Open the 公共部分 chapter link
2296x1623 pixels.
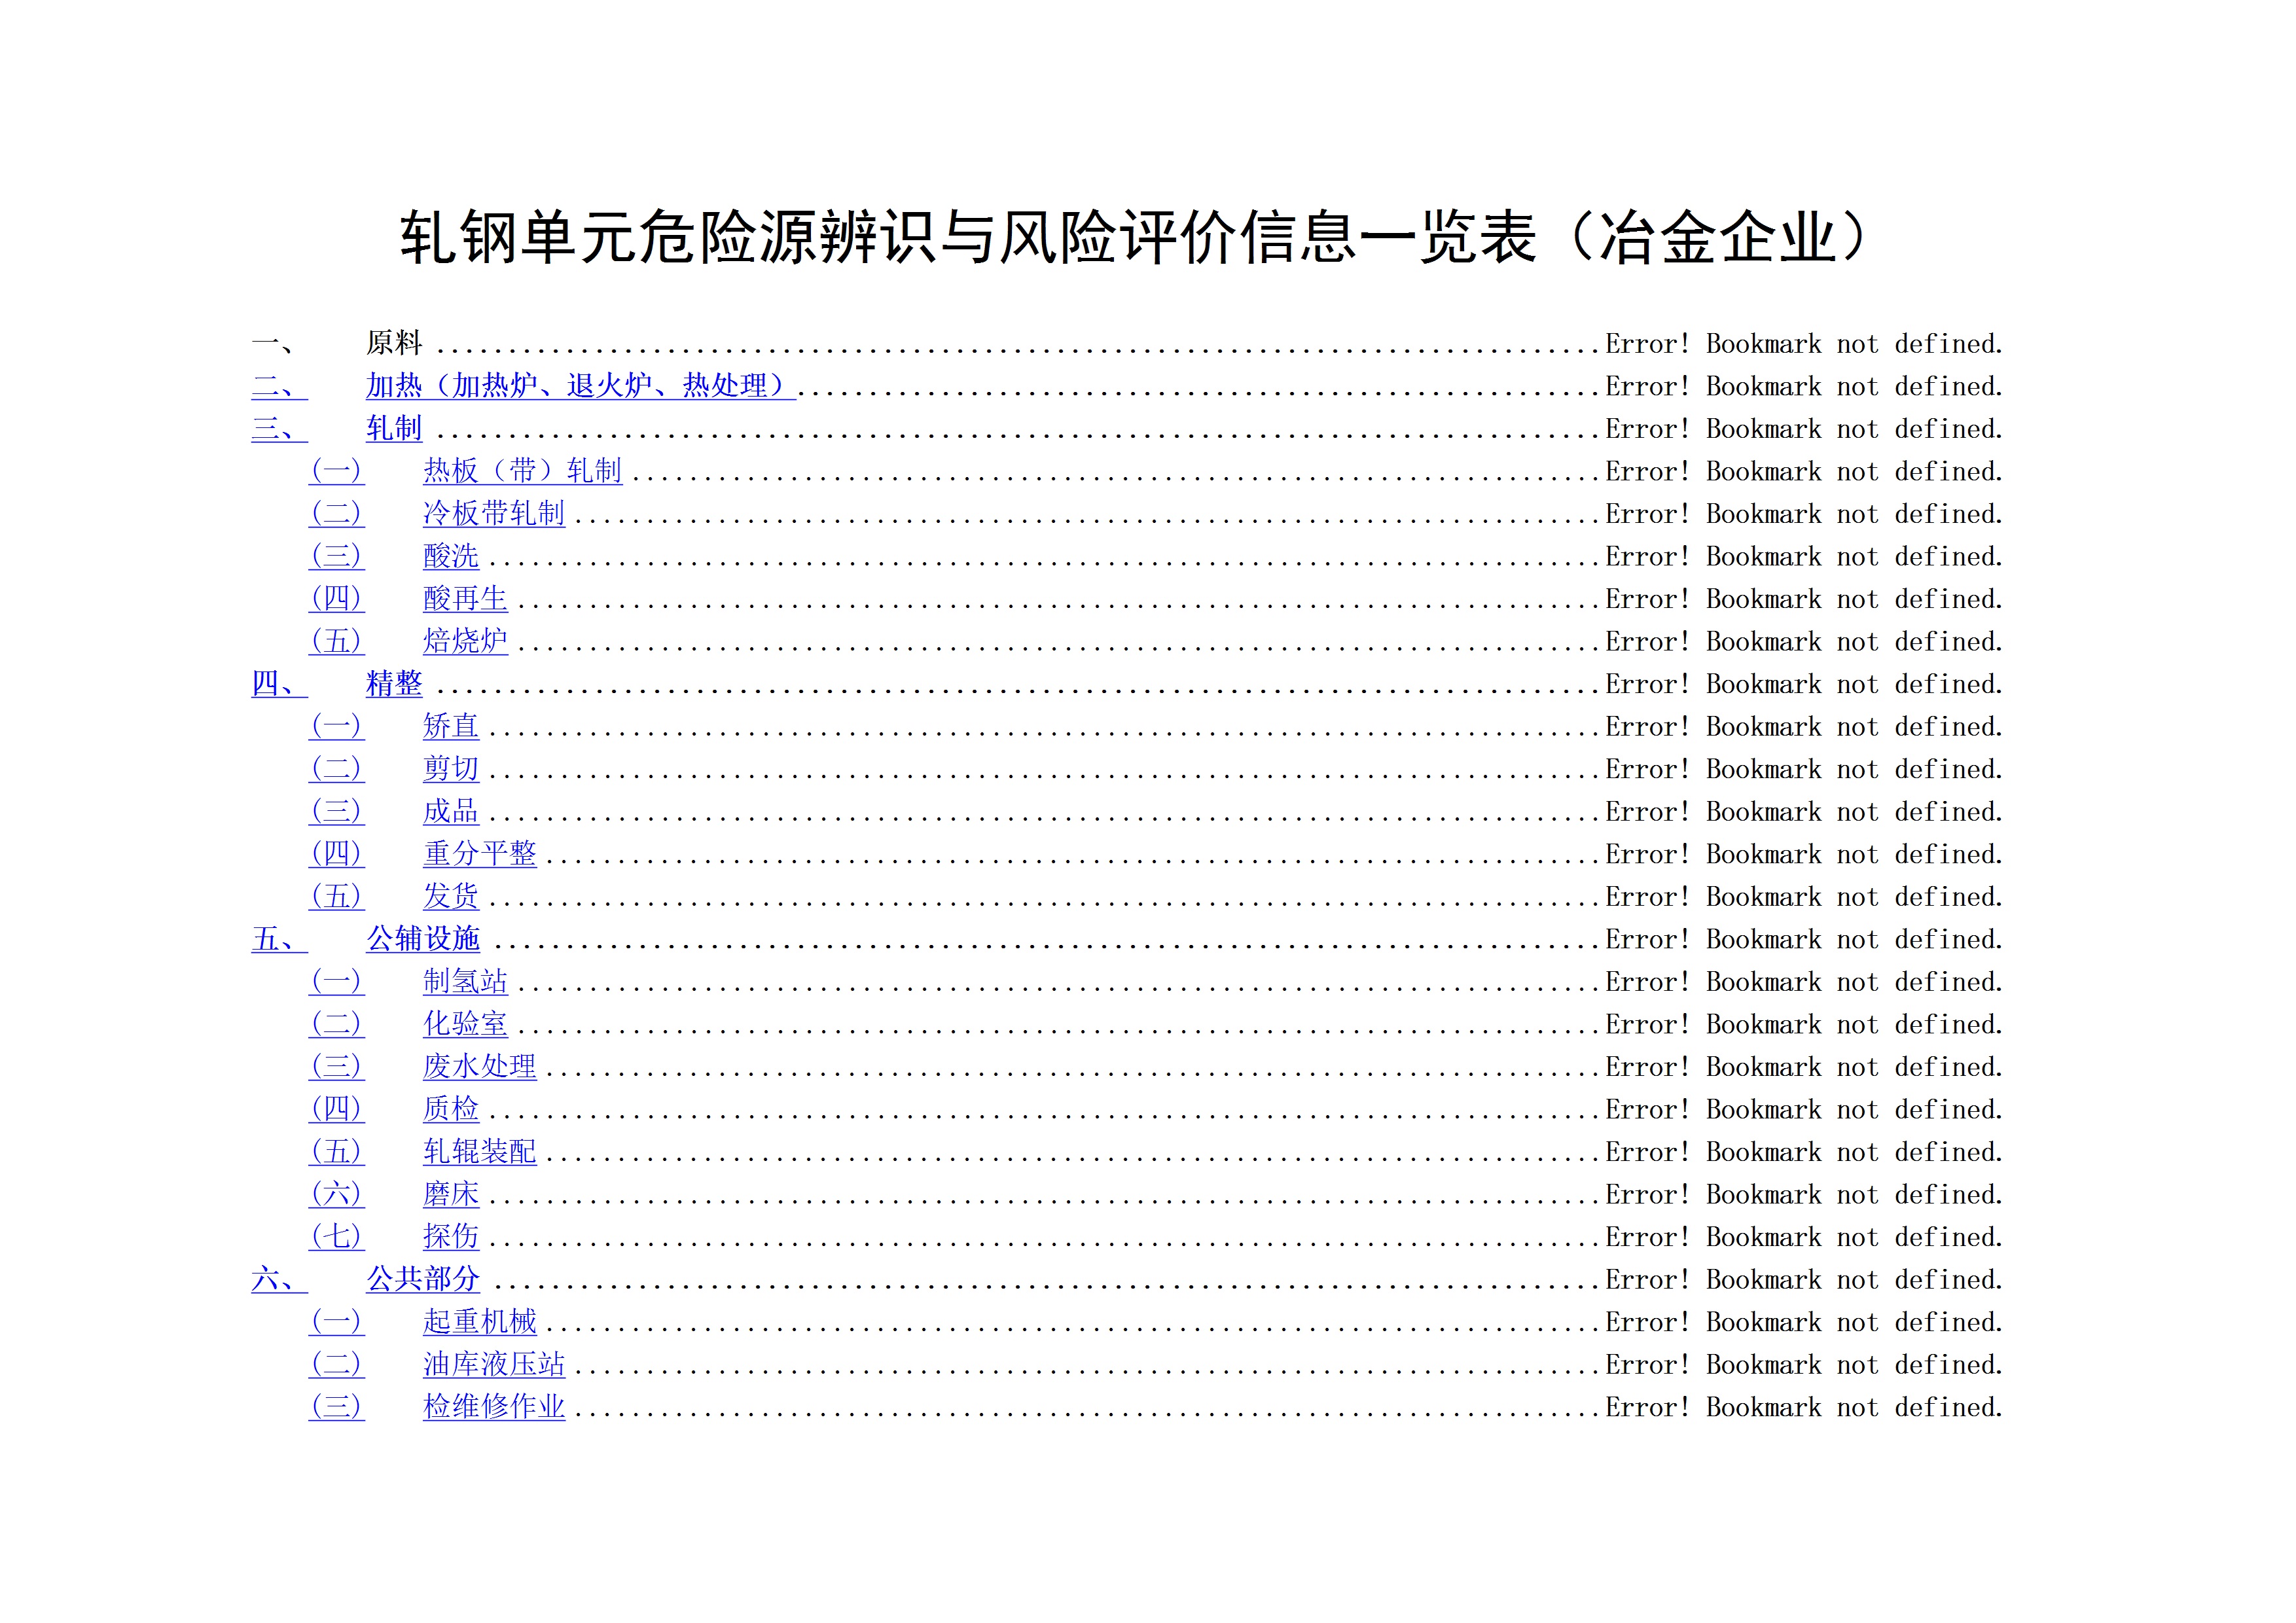coord(423,1279)
